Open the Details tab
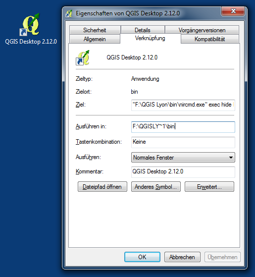This screenshot has width=255, height=277. pos(143,30)
